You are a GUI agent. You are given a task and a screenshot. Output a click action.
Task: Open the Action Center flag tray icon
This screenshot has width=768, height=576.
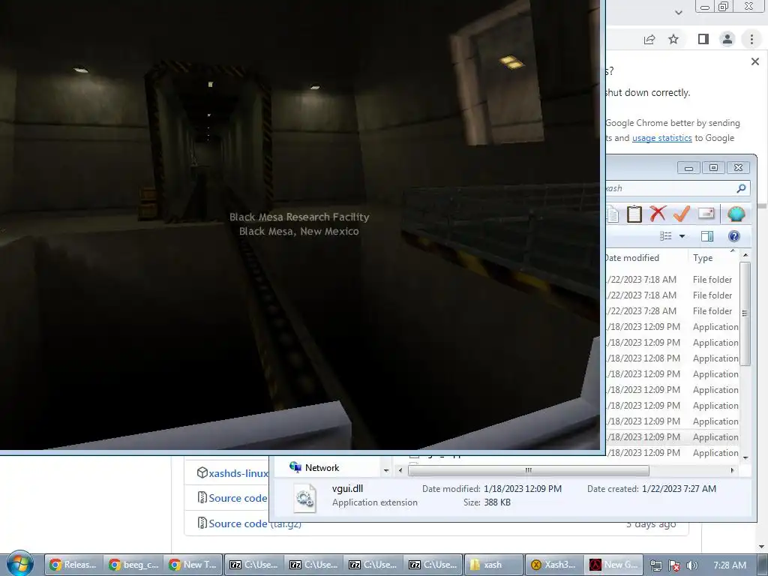point(674,565)
